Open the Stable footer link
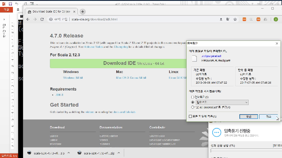Screen dimensions: 282x158 [53, 140]
